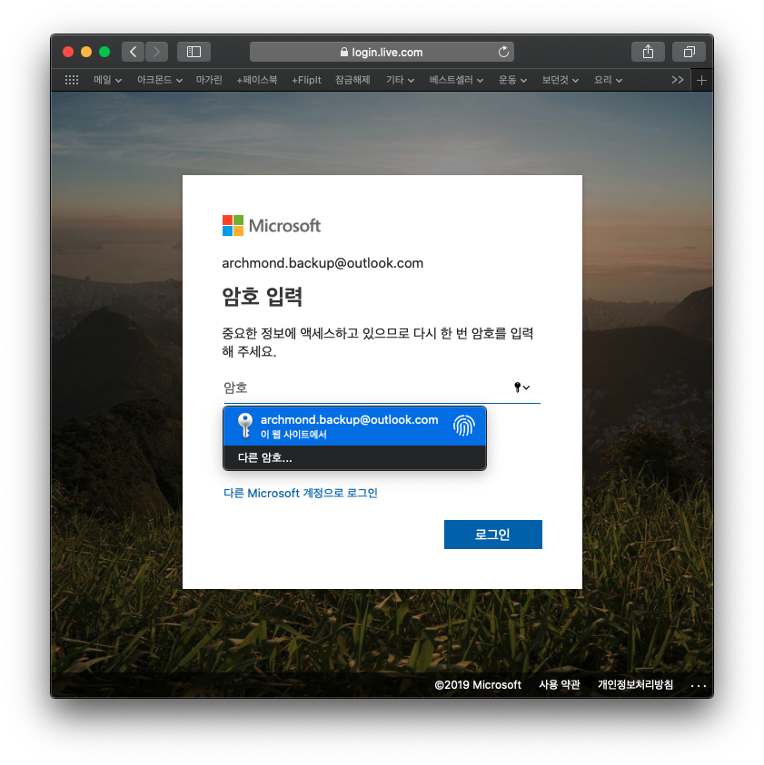Minimize the Safari window
The height and width of the screenshot is (765, 764).
86,52
